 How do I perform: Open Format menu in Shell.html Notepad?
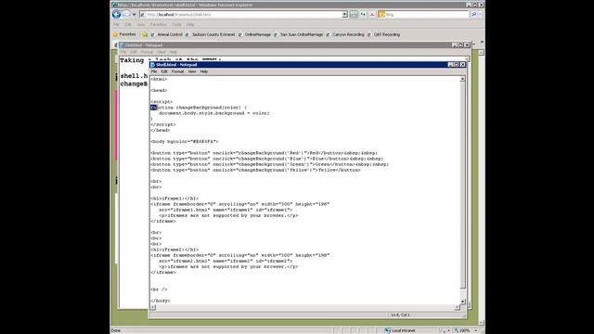pyautogui.click(x=177, y=71)
